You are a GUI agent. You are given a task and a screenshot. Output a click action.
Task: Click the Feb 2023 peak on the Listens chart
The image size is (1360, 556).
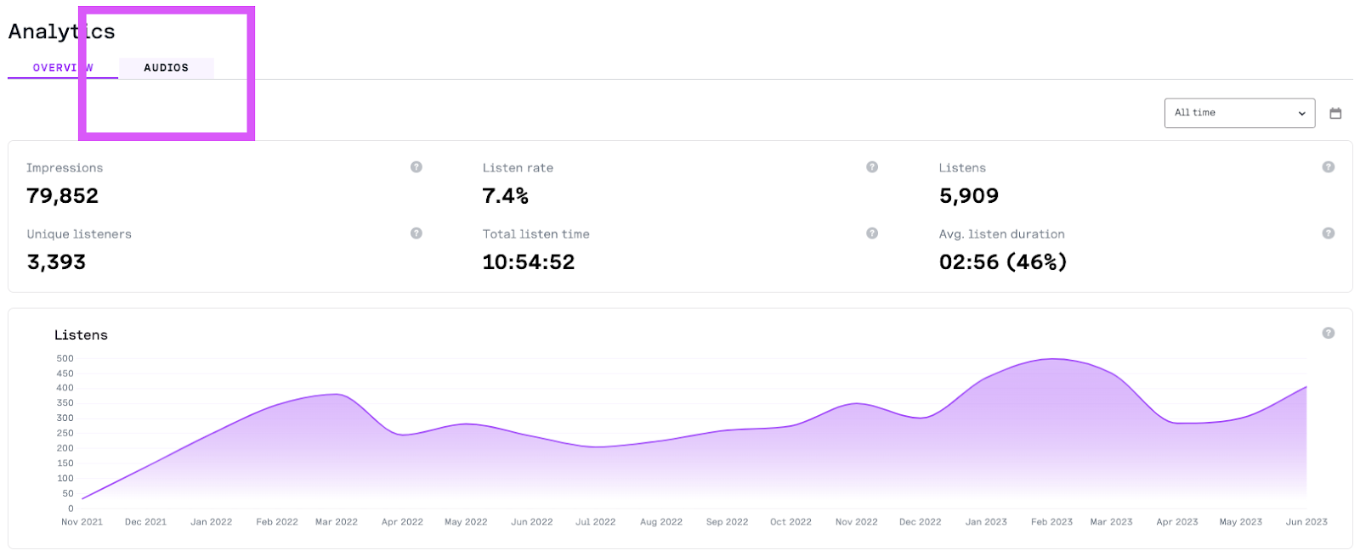1052,359
